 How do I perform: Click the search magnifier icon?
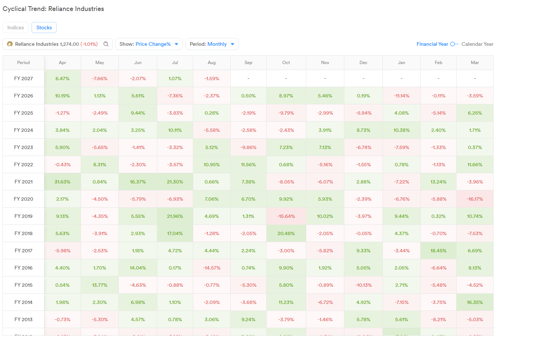click(106, 44)
